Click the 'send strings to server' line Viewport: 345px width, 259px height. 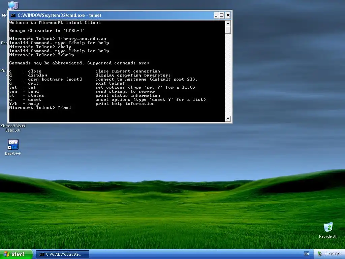(x=125, y=91)
